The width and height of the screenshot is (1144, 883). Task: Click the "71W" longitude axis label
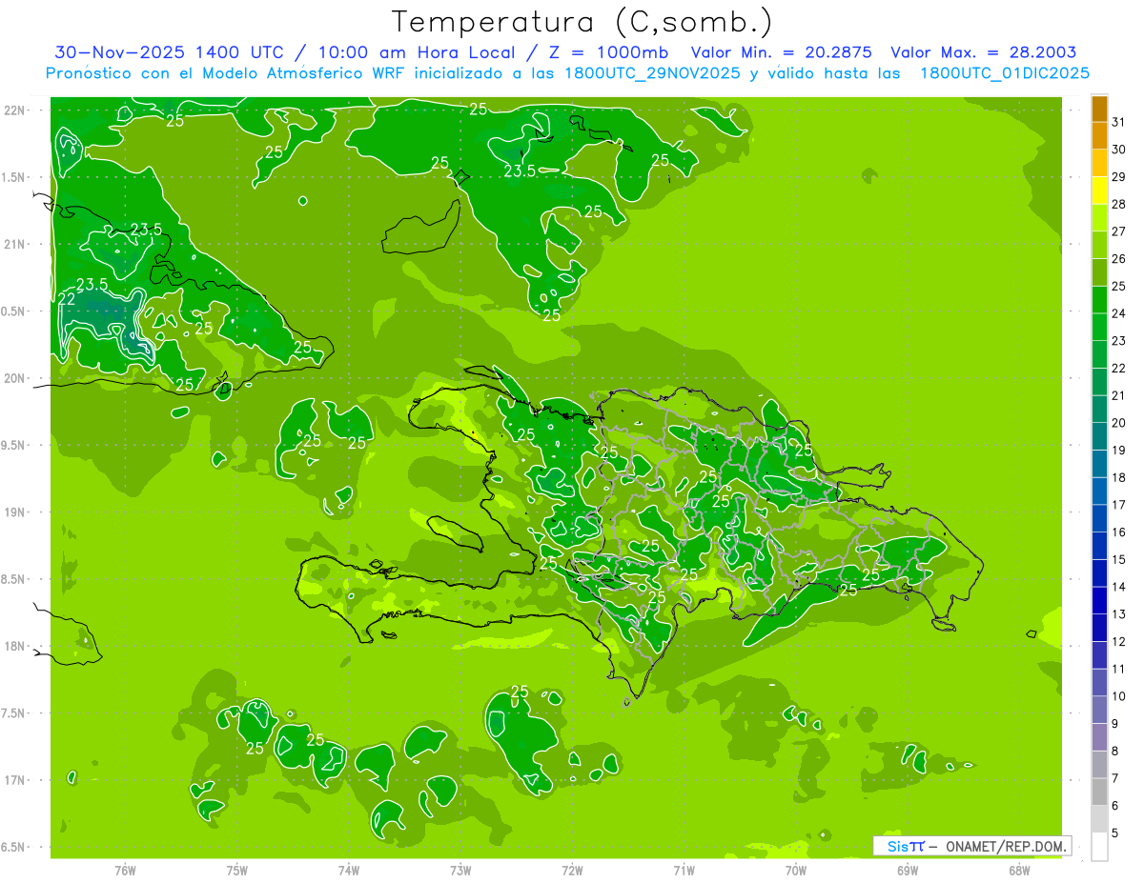[x=684, y=871]
